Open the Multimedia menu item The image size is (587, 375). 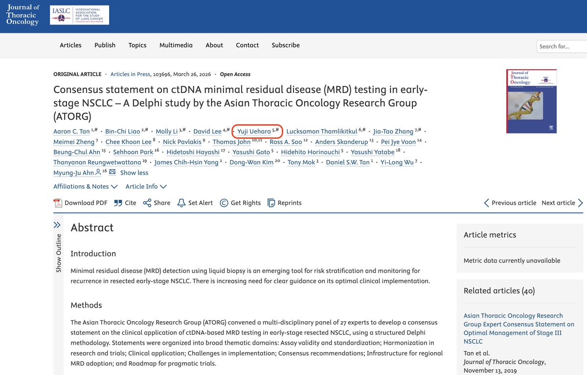(176, 45)
